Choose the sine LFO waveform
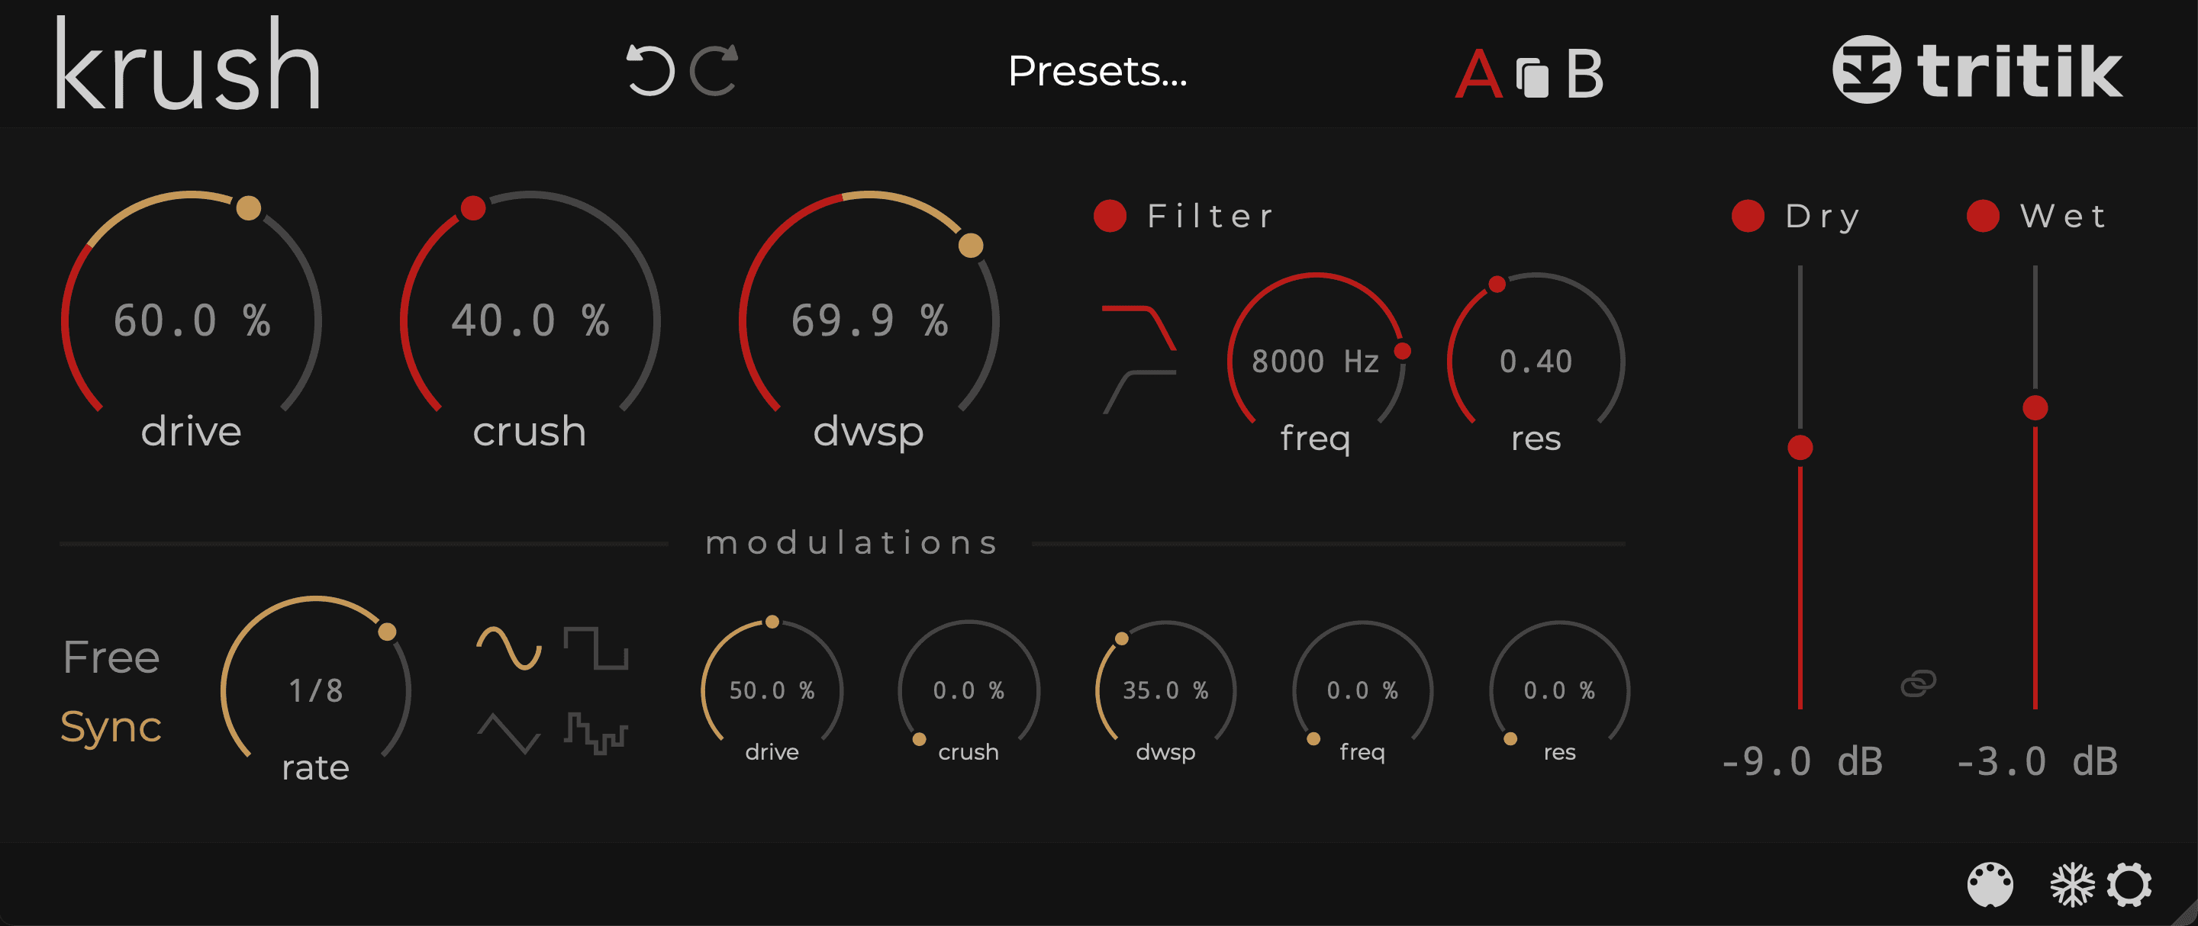The height and width of the screenshot is (926, 2198). coord(509,648)
